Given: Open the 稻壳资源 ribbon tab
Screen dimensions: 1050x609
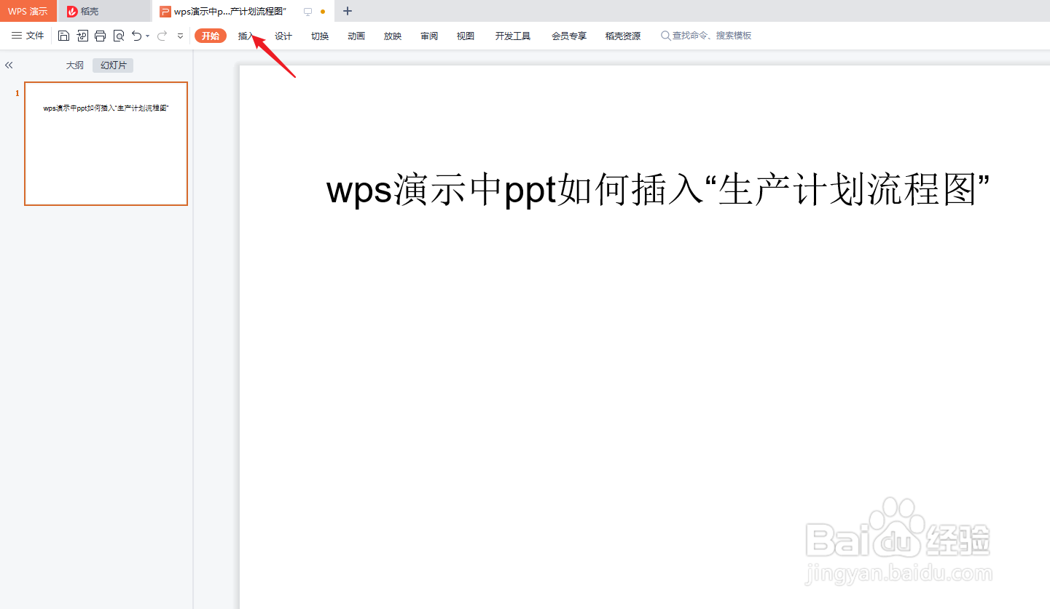Looking at the screenshot, I should (623, 36).
